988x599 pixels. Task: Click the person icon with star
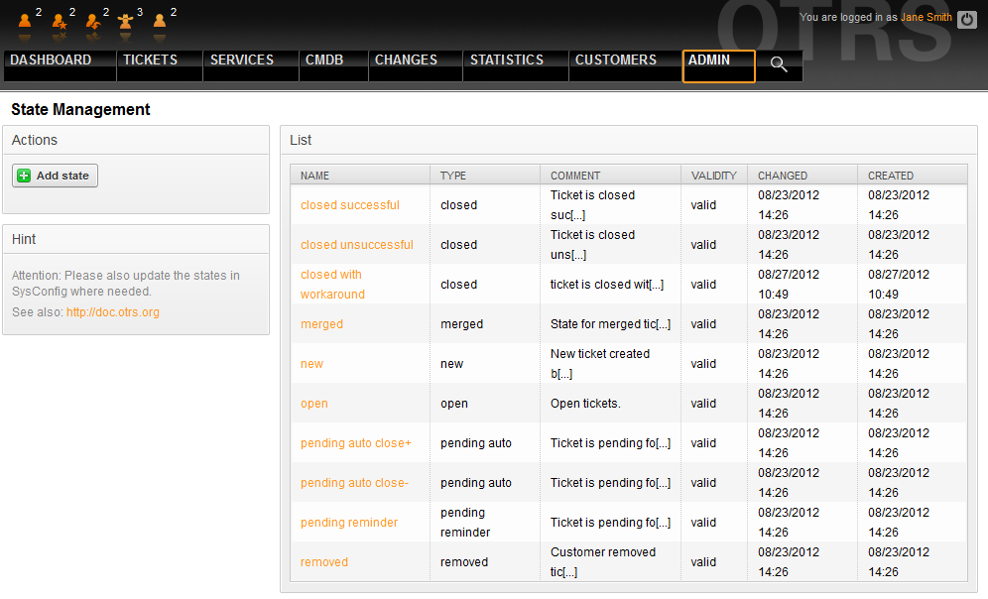click(59, 20)
